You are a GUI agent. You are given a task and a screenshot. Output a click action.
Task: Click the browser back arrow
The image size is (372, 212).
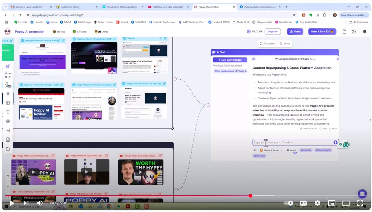(x=6, y=15)
